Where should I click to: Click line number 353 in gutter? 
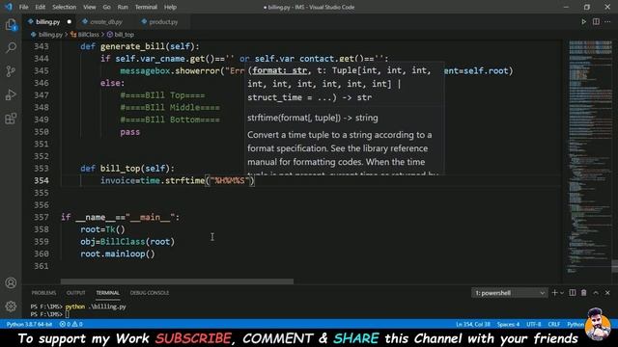[42, 169]
